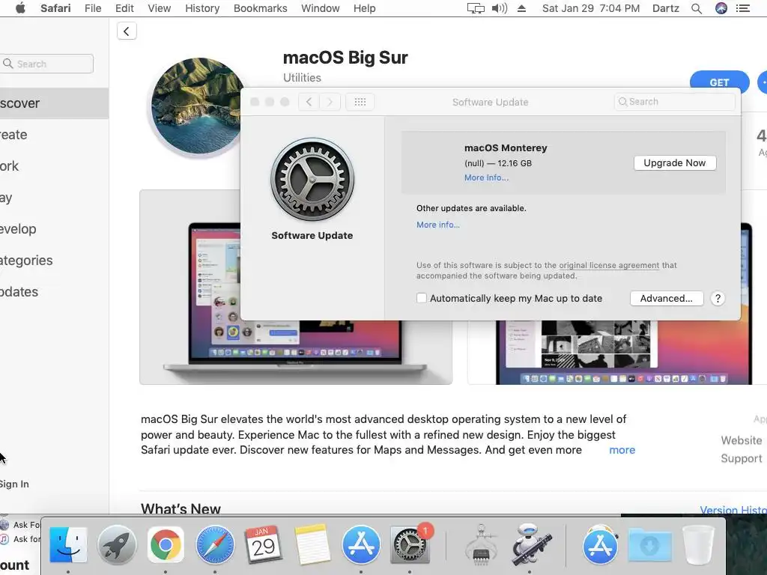
Task: Click Software Update window search field
Action: [x=675, y=102]
